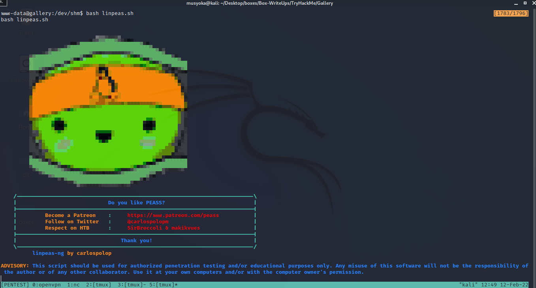Switch to tmux window 0:openvpn
The image size is (536, 288).
[x=47, y=285]
